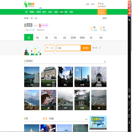Open the user profile icon in right sidebar
Screen dimensions: 132x132
click(x=129, y=90)
